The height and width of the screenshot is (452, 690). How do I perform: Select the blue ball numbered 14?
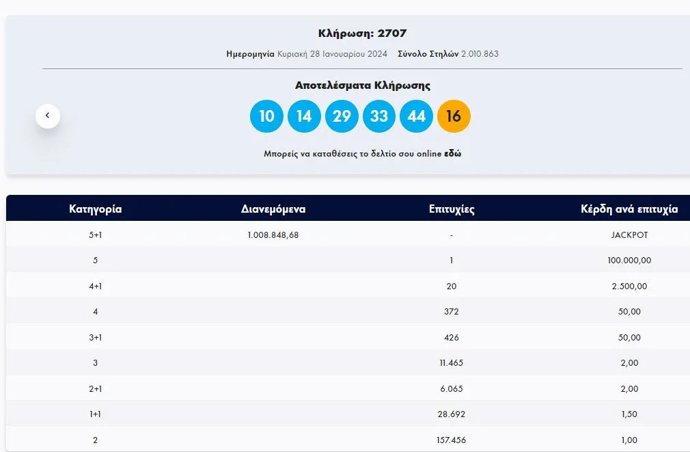[304, 116]
